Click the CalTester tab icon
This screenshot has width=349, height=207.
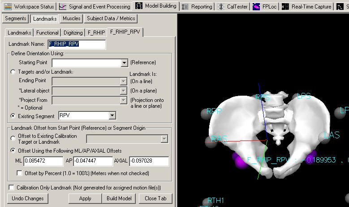[221, 7]
